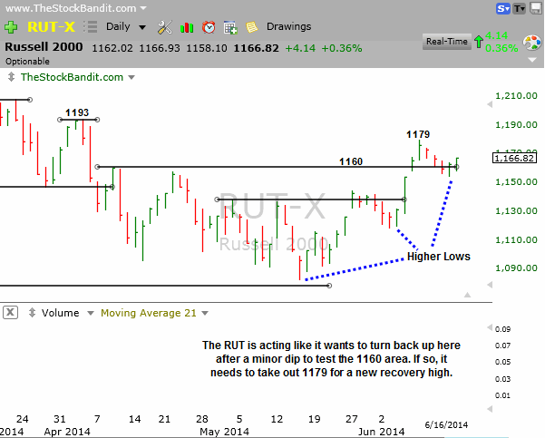Open the chart settings wrench and screwdriver icon

point(164,27)
